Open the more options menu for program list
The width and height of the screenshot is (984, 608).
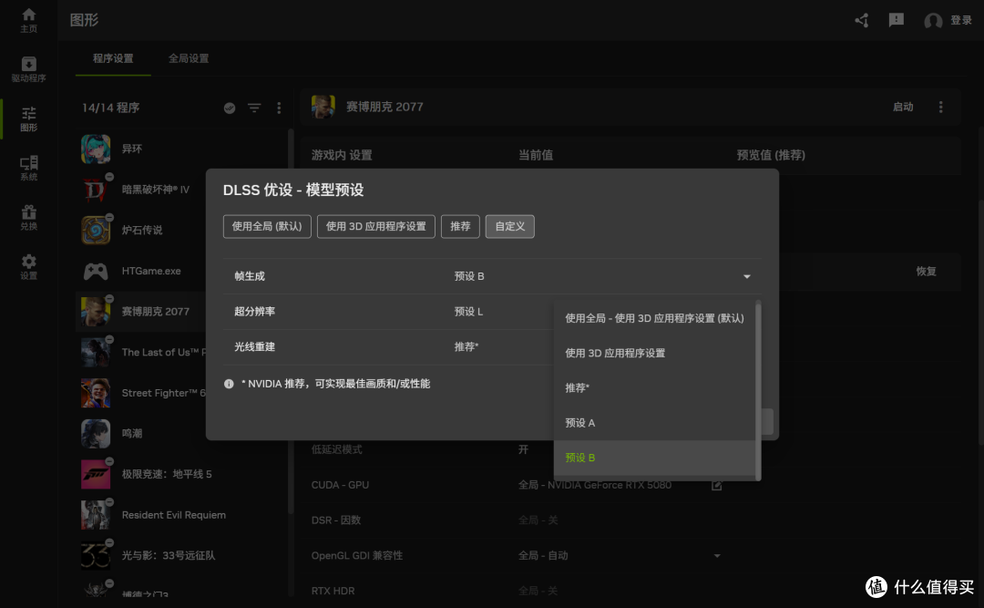point(279,108)
